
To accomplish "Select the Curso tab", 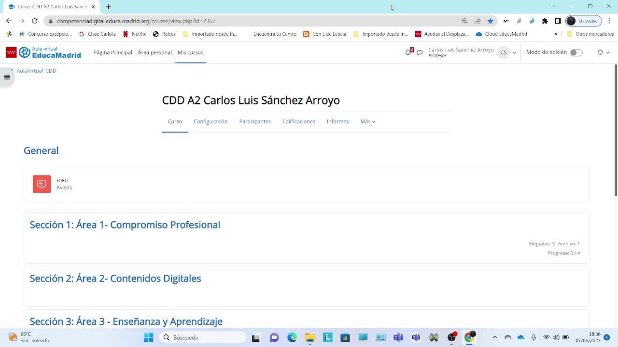I will coord(175,121).
